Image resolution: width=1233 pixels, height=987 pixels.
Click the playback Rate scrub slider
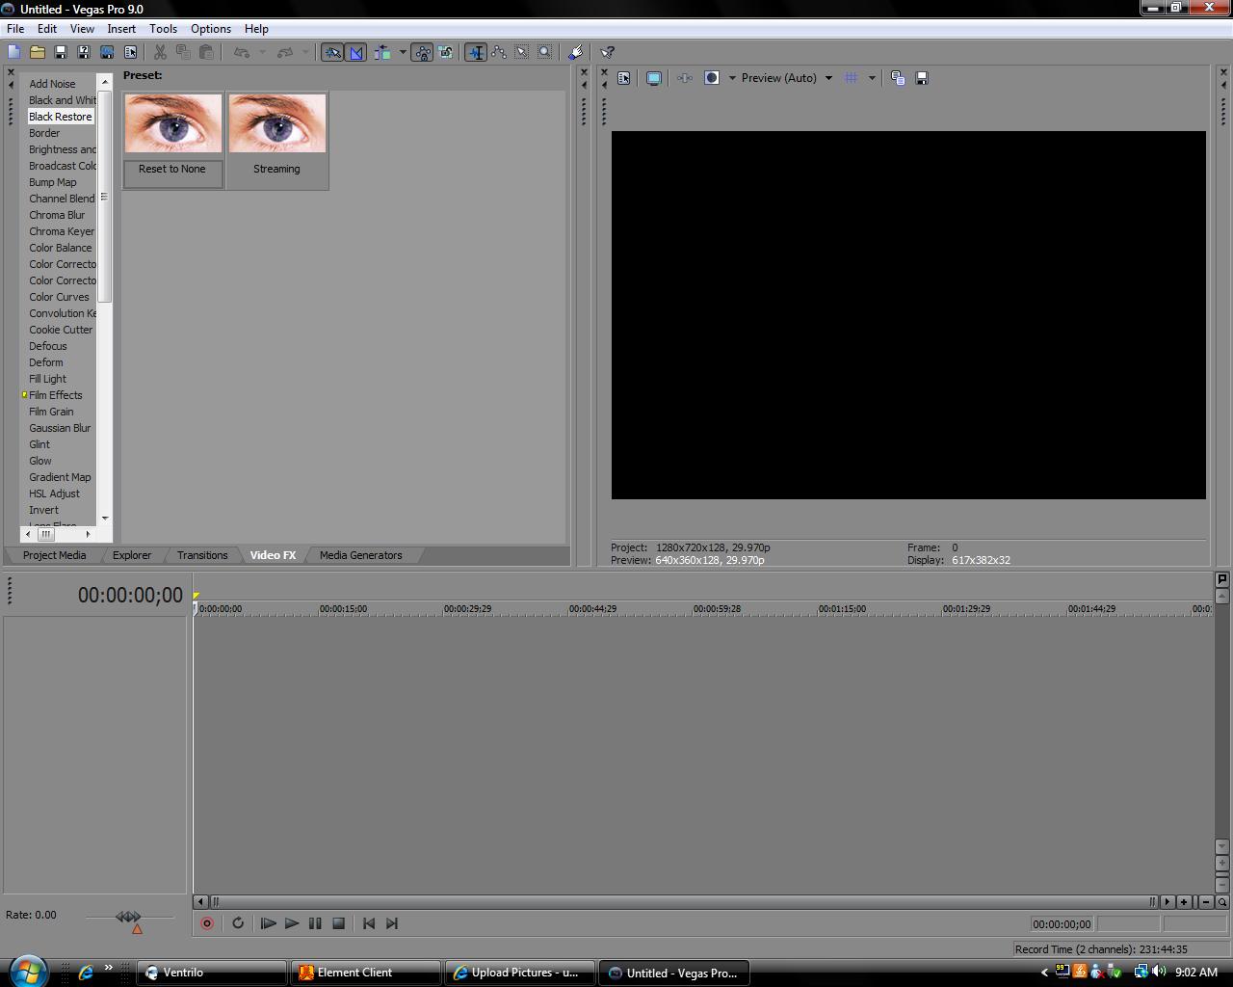[x=129, y=918]
